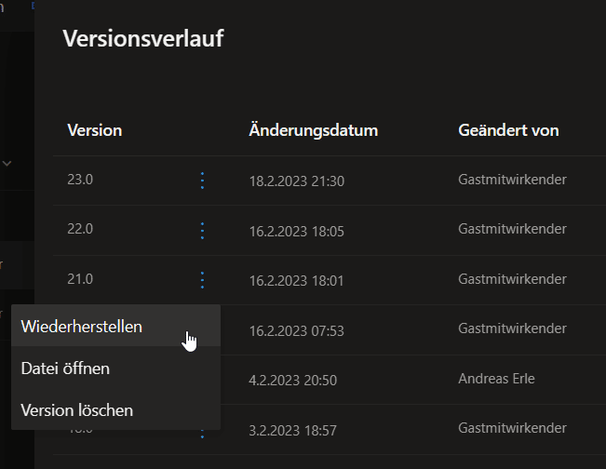Click the three-dot icon in the 3.2.2023 row
Screen dimensions: 606x469
[x=203, y=432]
